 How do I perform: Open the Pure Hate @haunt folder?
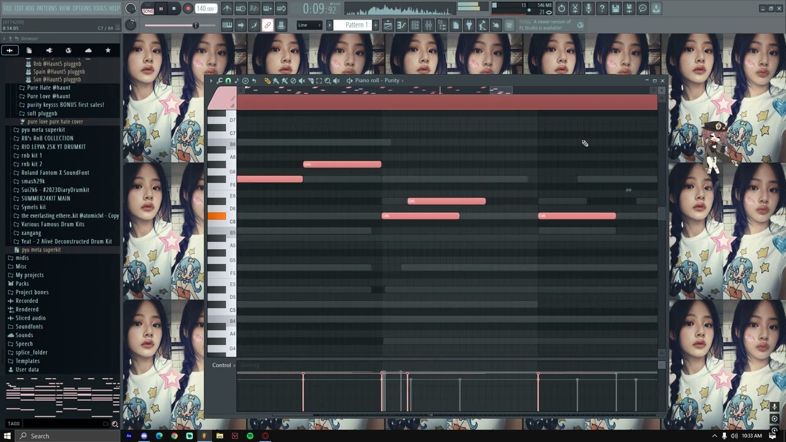click(49, 88)
